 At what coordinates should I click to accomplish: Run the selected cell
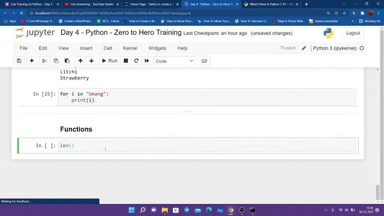click(x=109, y=61)
